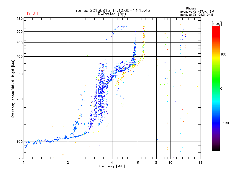Click the y-axis tick '750'
The width and height of the screenshot is (236, 177).
19,19
